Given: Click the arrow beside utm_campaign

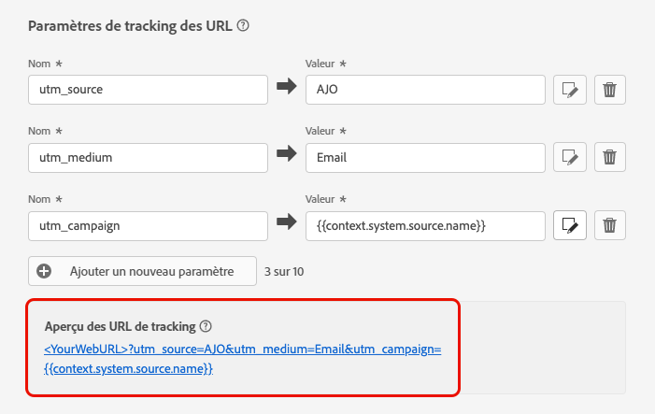Looking at the screenshot, I should (286, 224).
